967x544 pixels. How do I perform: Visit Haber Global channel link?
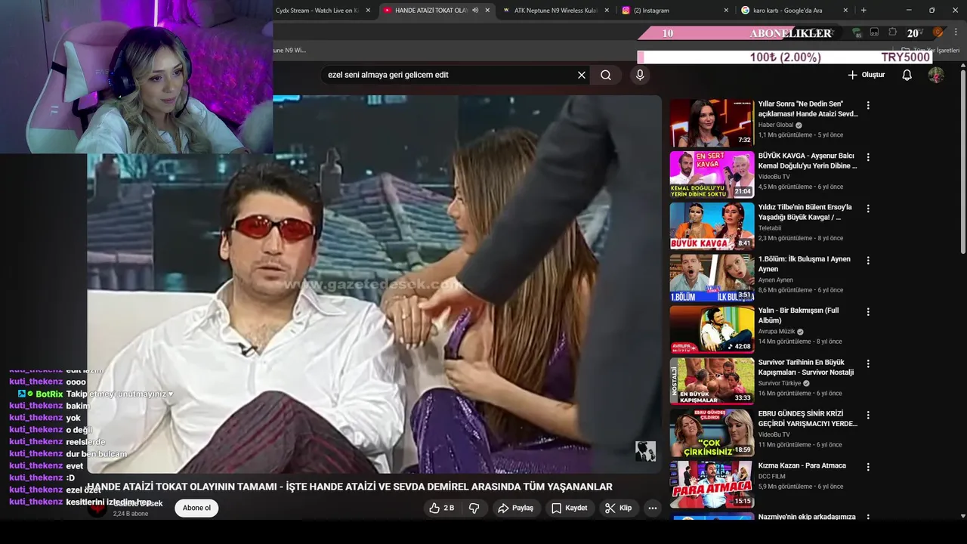tap(776, 125)
